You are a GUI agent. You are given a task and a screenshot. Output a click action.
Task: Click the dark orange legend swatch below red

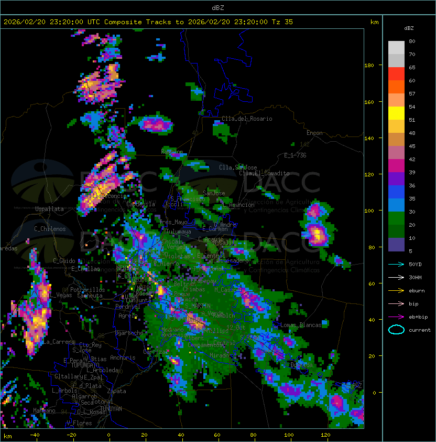pyautogui.click(x=396, y=87)
